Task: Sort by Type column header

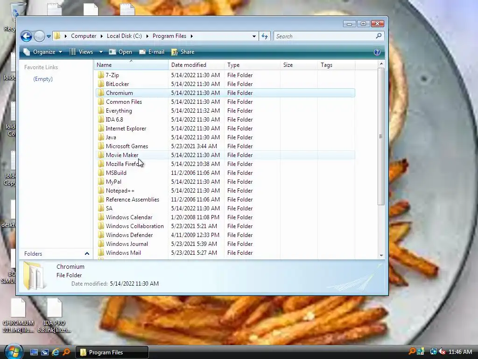Action: 252,65
